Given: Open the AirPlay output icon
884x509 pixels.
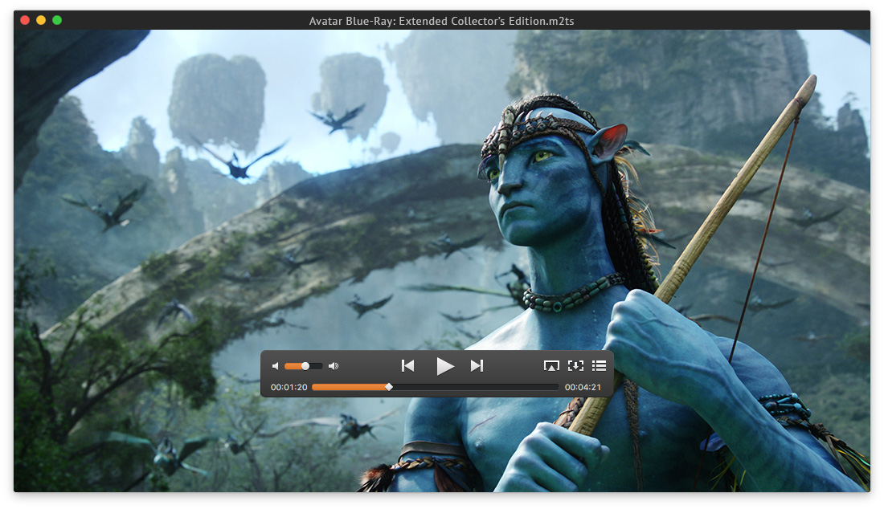Looking at the screenshot, I should point(551,366).
